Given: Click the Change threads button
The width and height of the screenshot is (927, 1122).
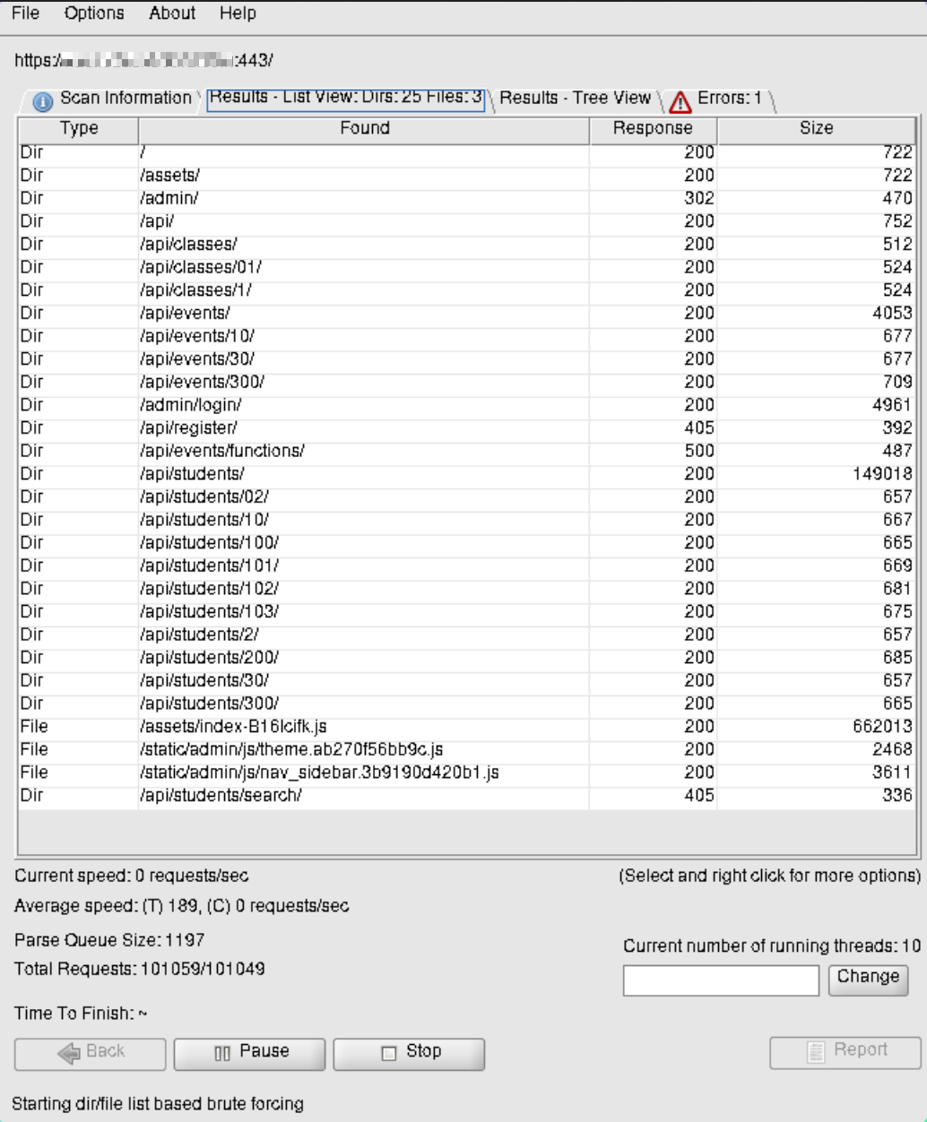Looking at the screenshot, I should [868, 979].
